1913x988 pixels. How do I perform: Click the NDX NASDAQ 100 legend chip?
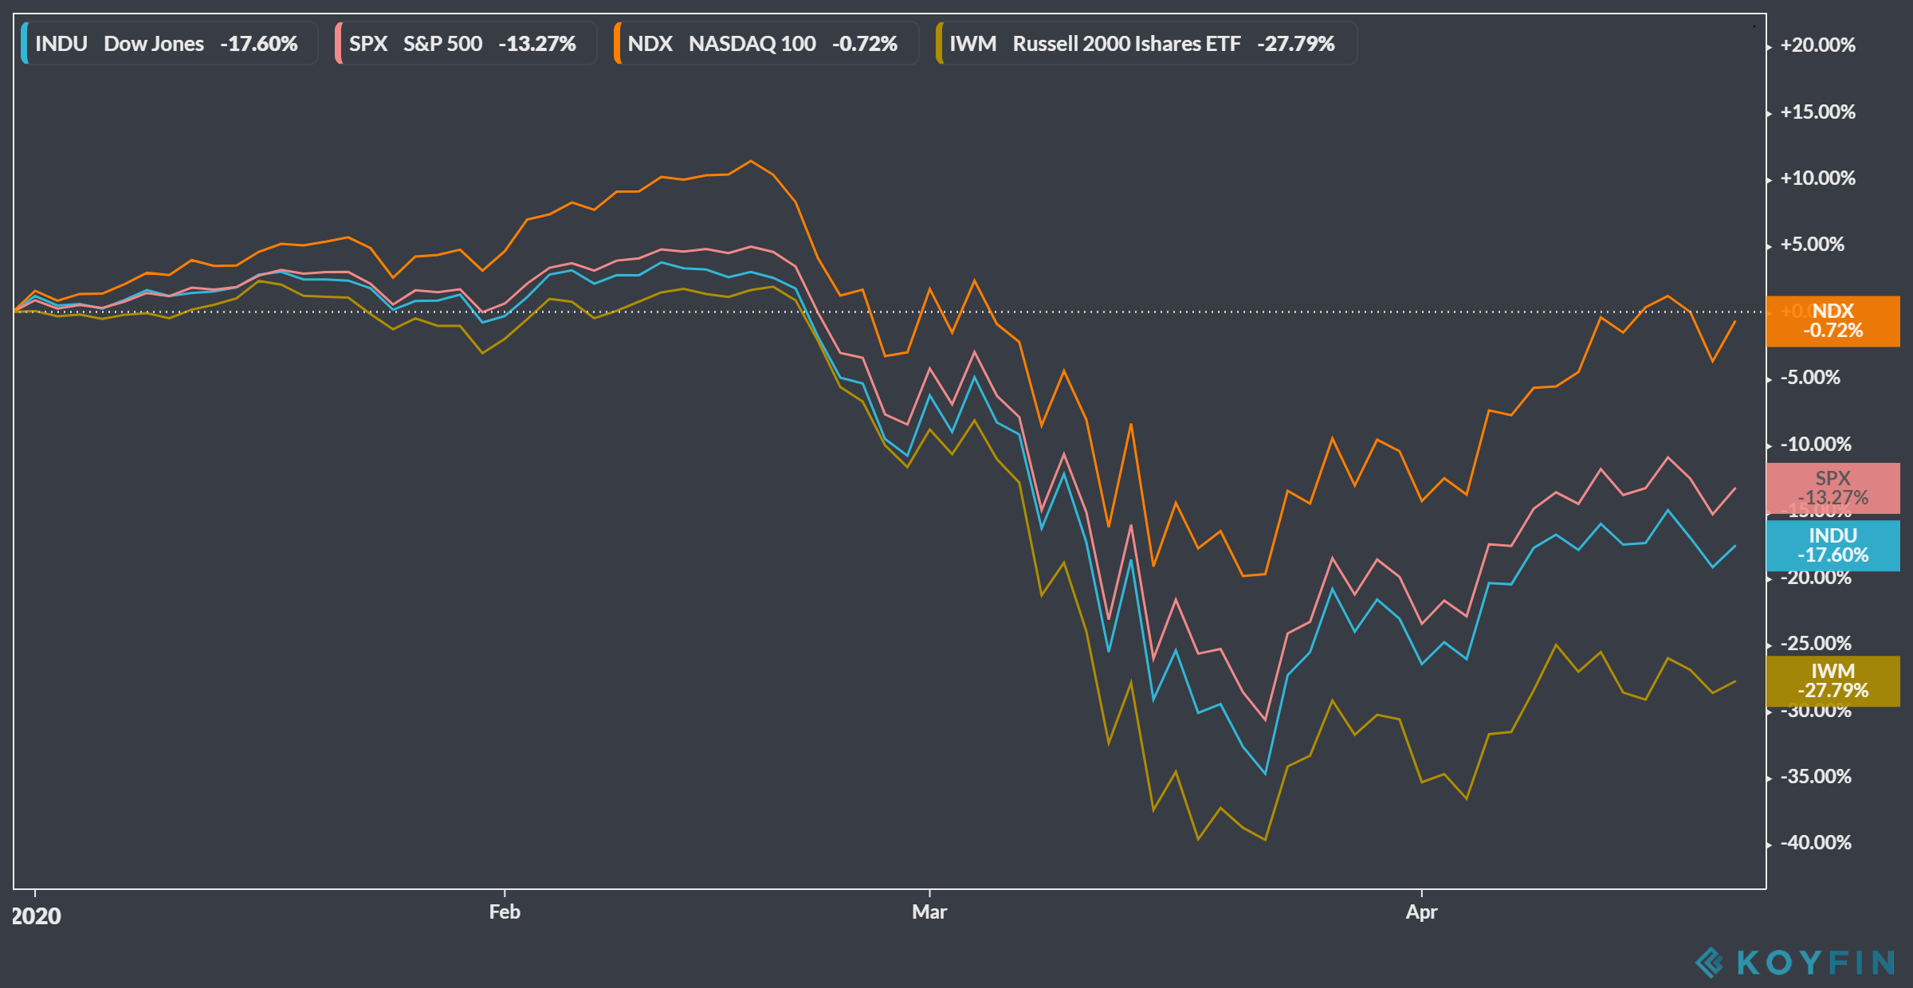766,43
